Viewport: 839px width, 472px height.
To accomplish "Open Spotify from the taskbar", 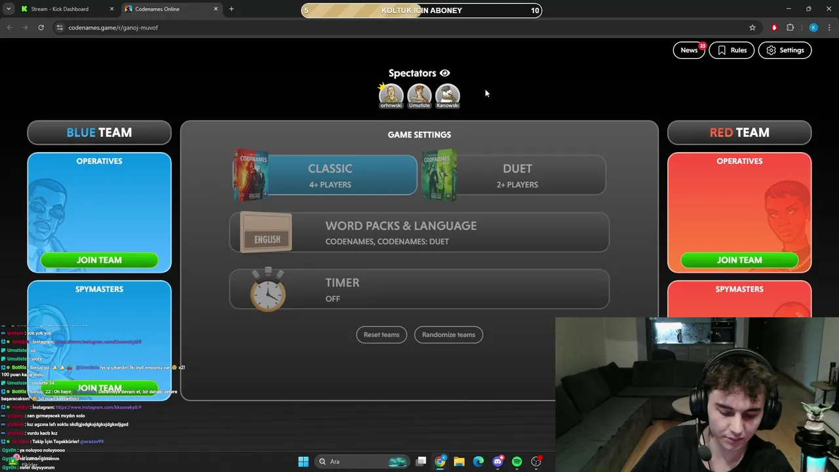I will 517,462.
